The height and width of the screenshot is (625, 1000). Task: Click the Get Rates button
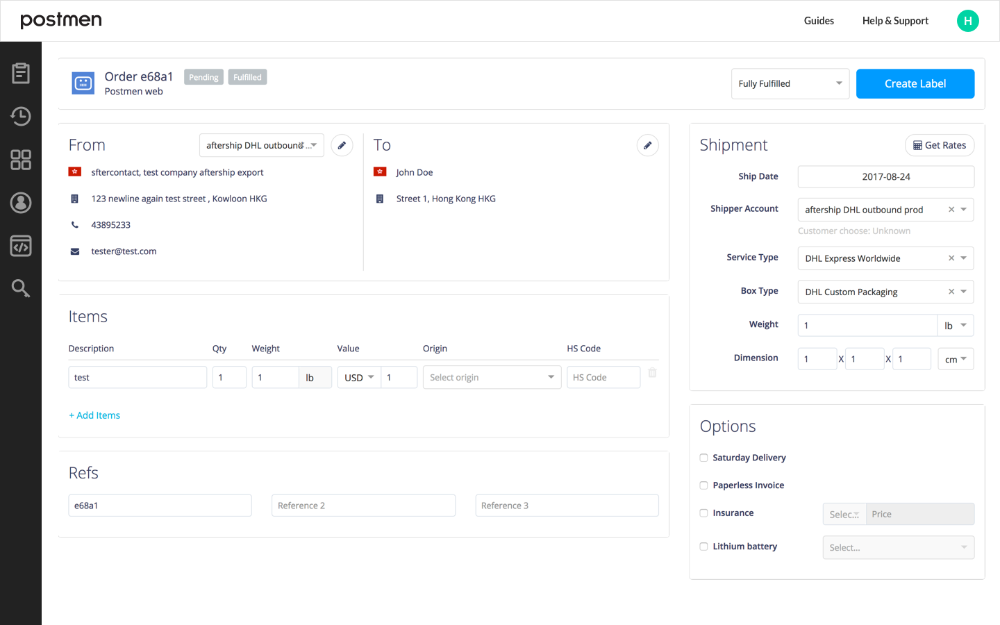pyautogui.click(x=940, y=145)
